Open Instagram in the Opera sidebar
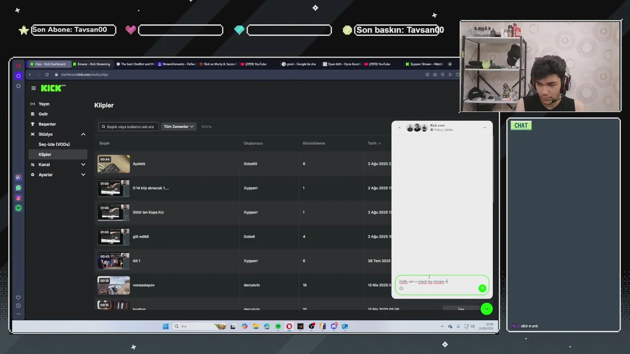Image resolution: width=630 pixels, height=354 pixels. (18, 198)
